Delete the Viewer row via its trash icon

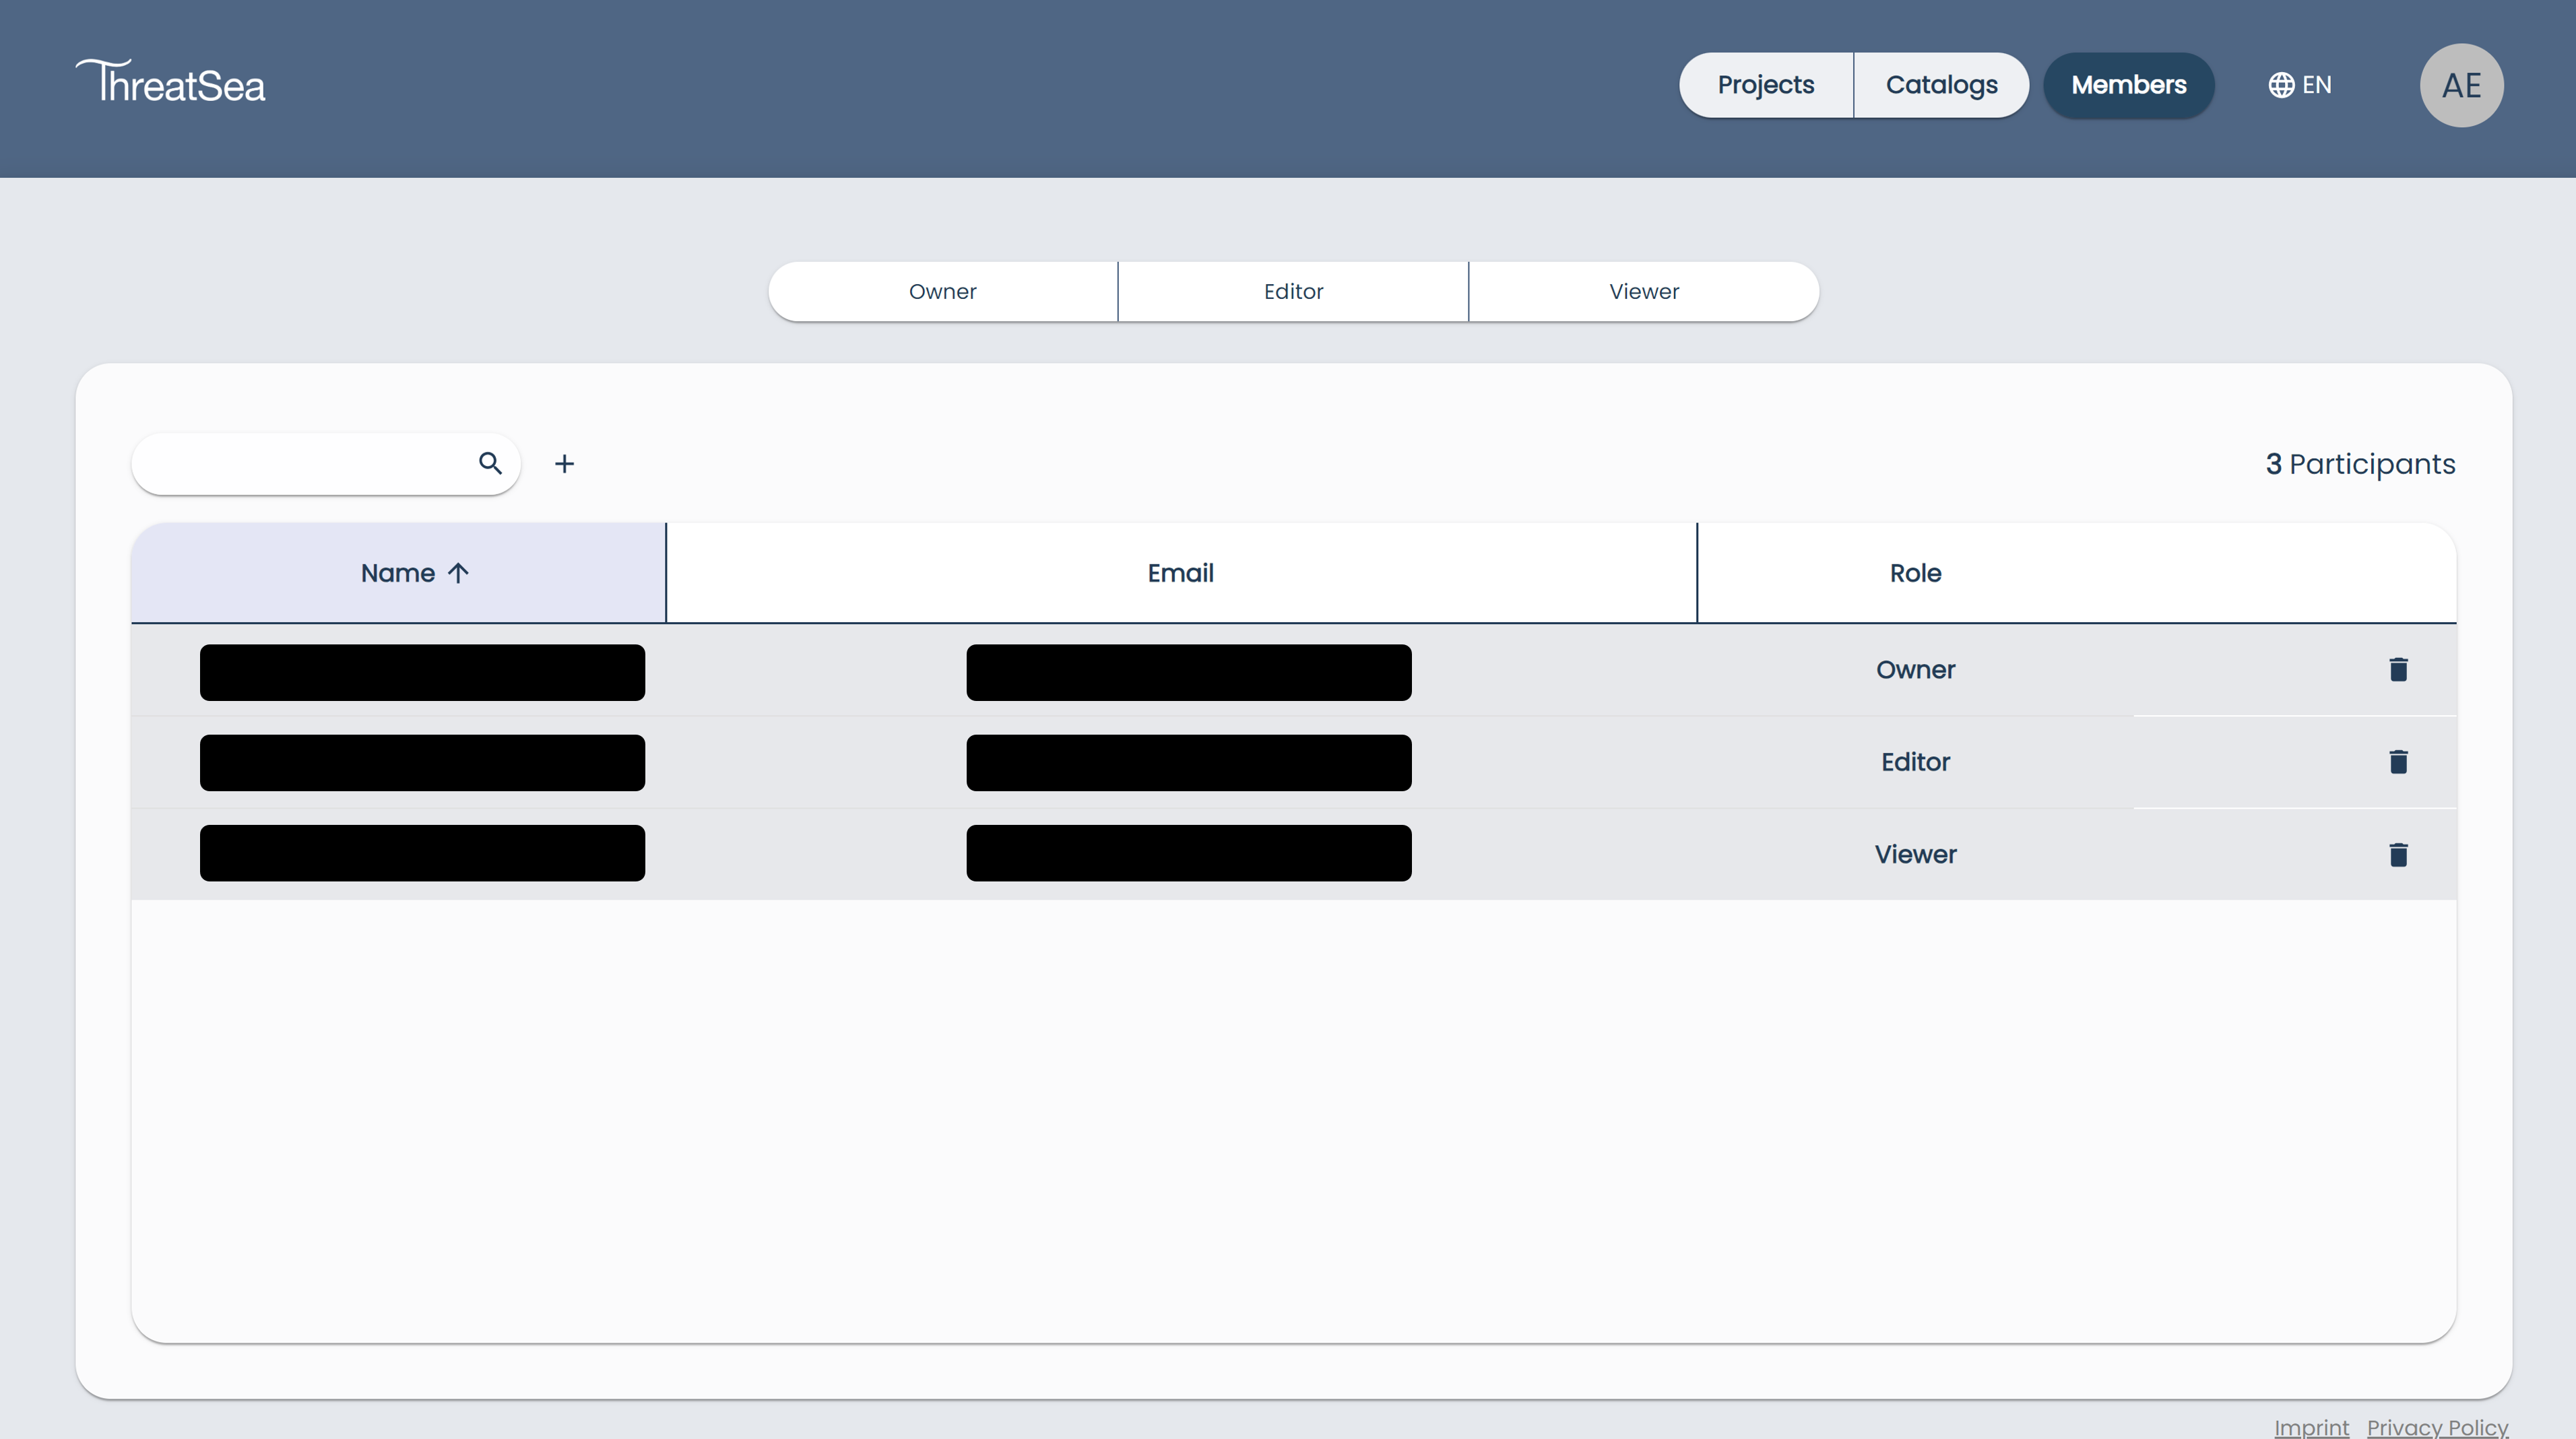[x=2399, y=853]
